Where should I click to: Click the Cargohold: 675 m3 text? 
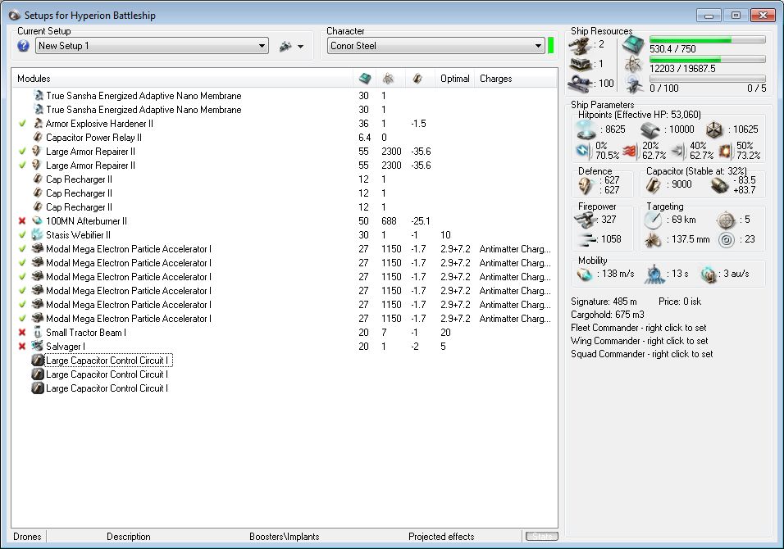[608, 314]
